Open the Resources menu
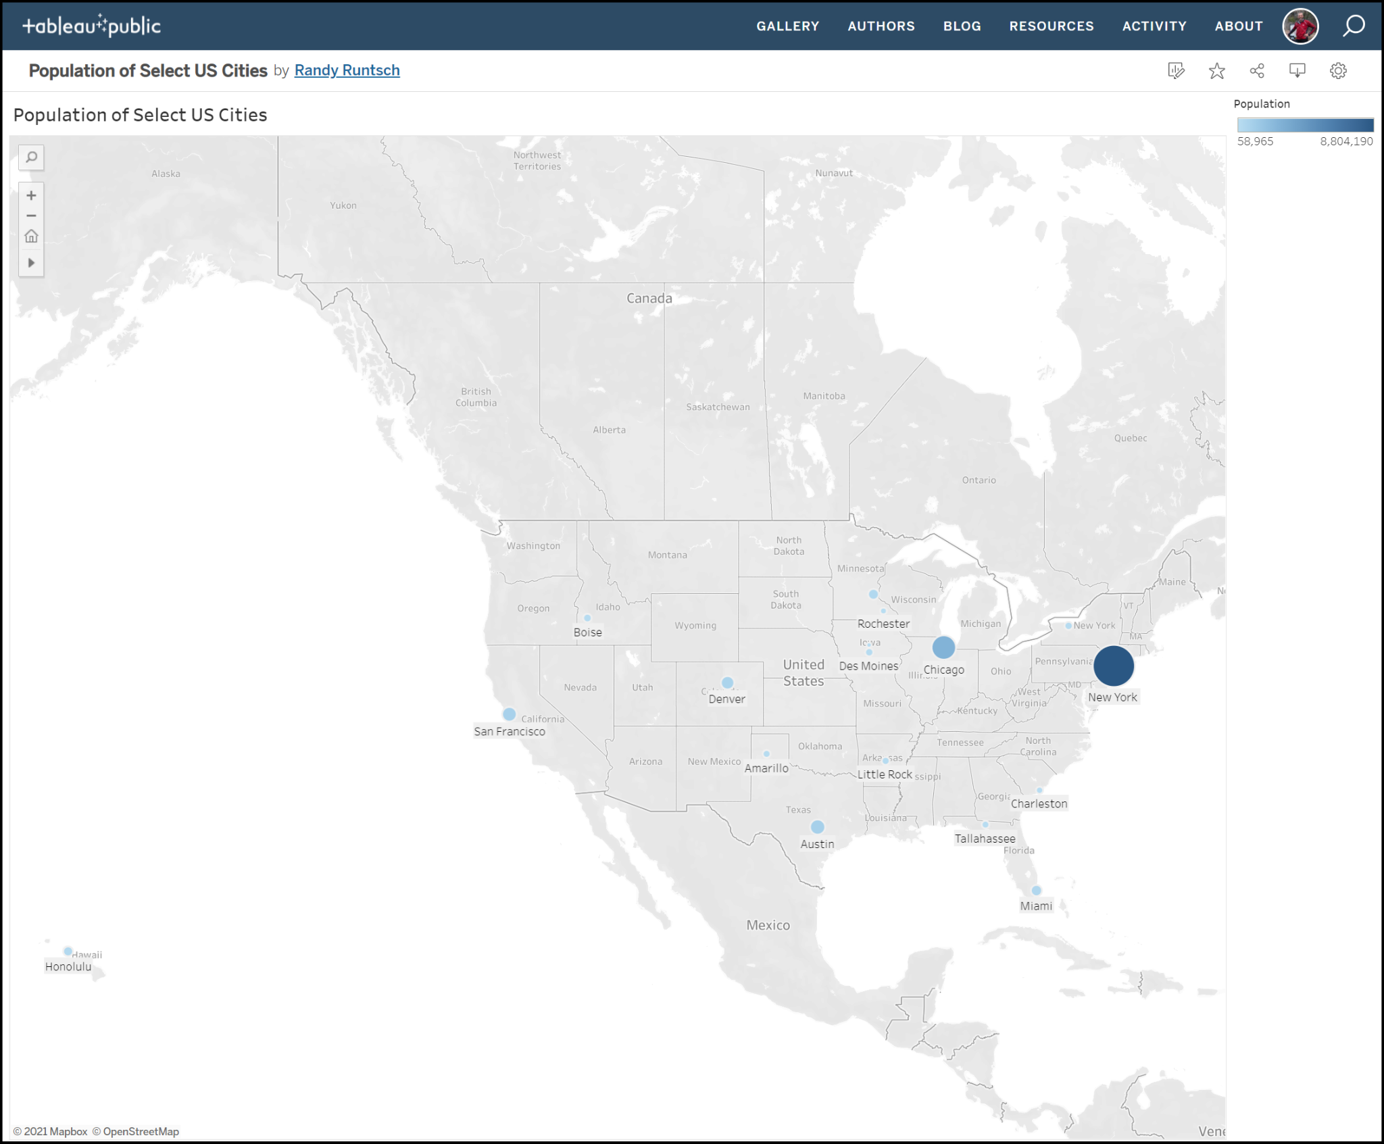The image size is (1384, 1144). [1051, 26]
